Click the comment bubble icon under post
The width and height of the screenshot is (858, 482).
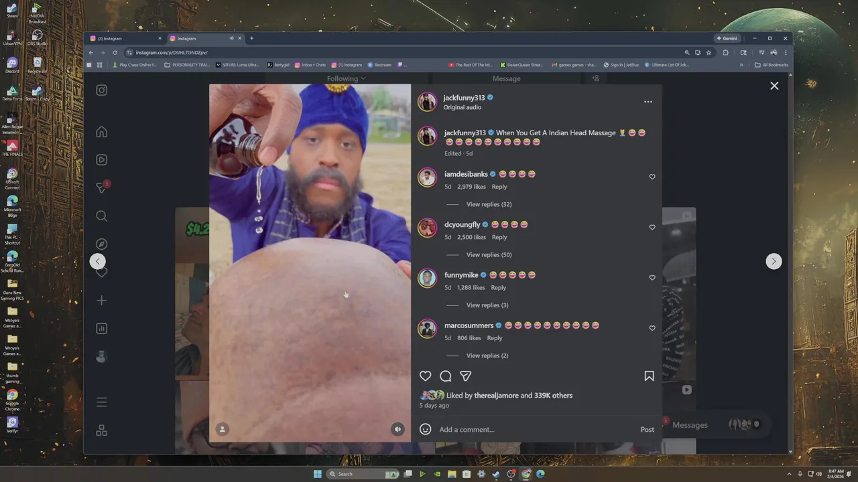coord(445,376)
